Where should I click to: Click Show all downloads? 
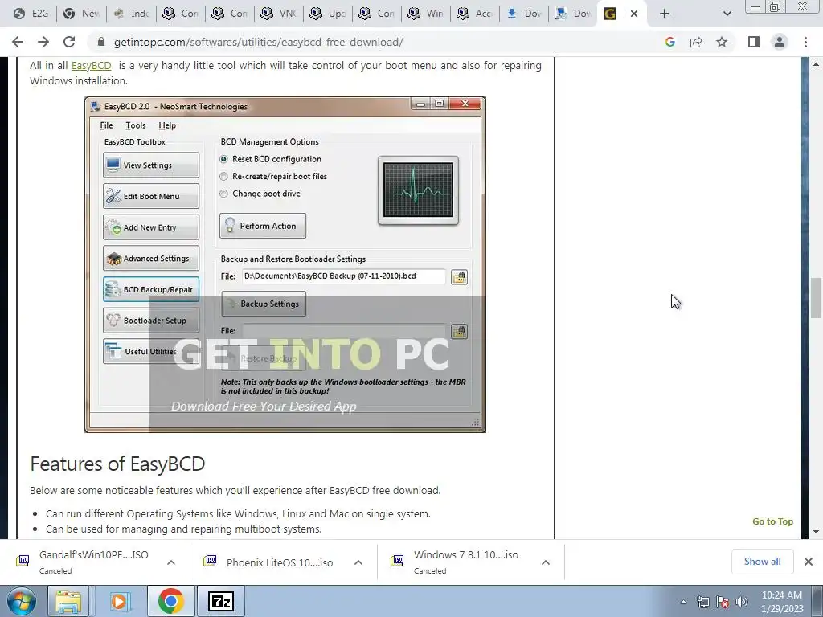coord(762,562)
